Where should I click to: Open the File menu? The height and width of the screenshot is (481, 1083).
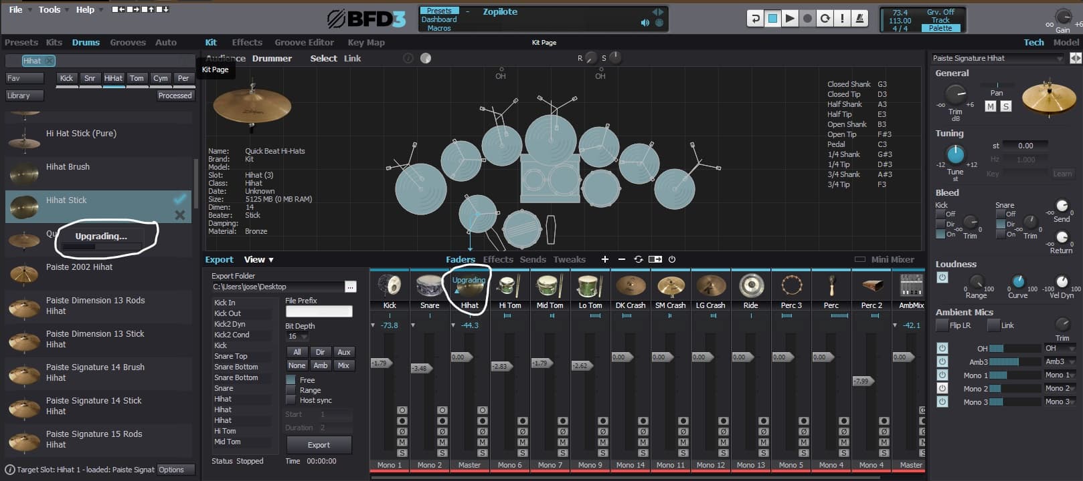coord(19,9)
